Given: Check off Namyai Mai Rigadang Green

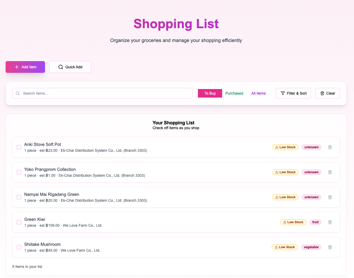Looking at the screenshot, I should (19, 197).
